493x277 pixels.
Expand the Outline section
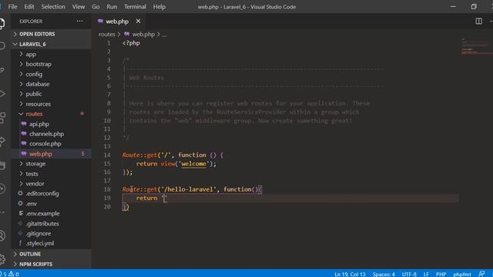pyautogui.click(x=52, y=254)
